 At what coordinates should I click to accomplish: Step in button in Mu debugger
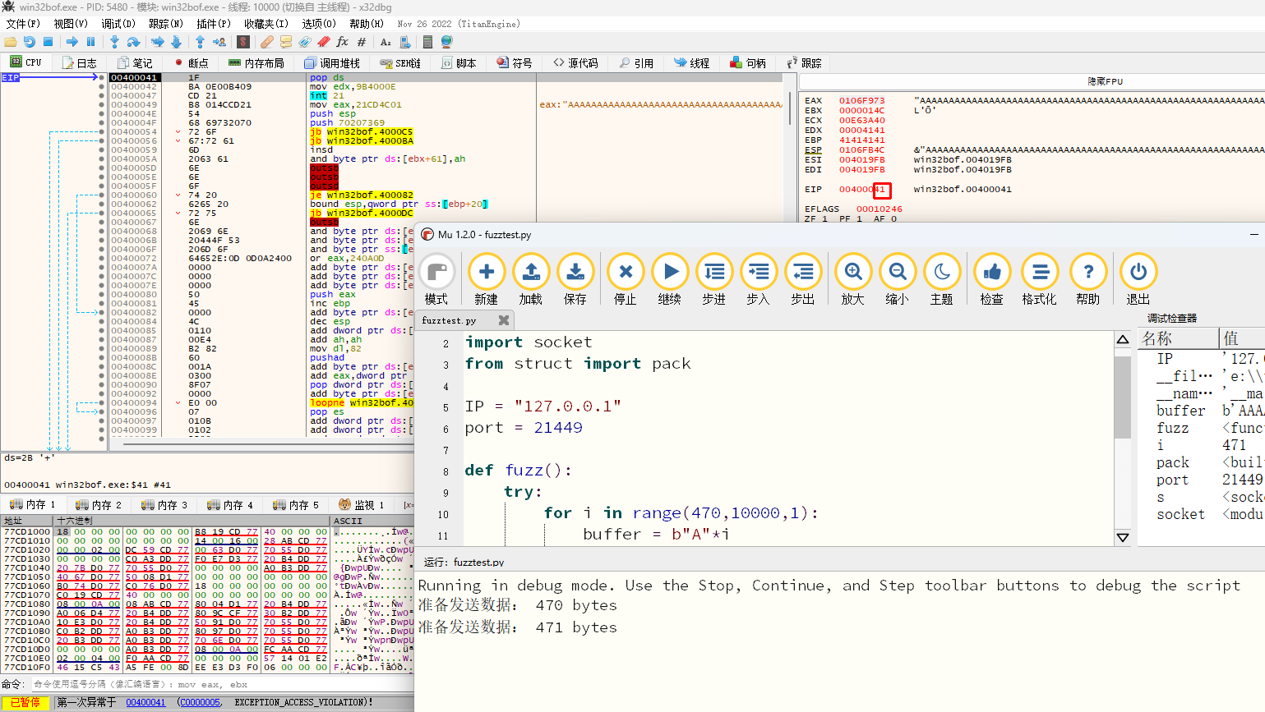pos(759,279)
